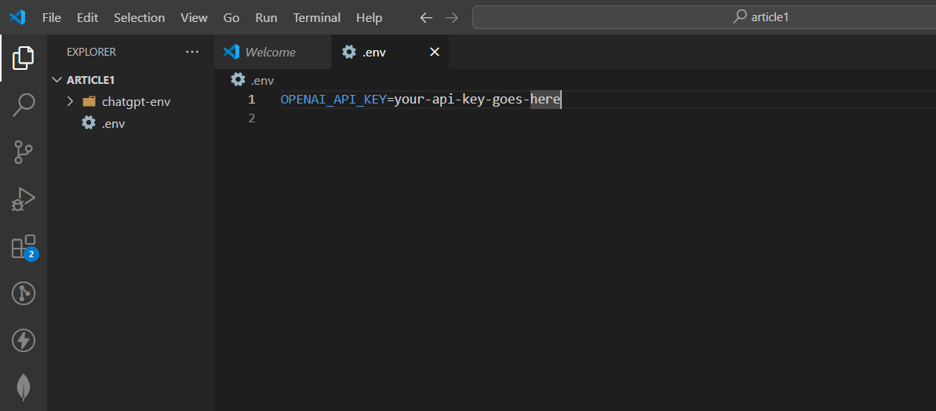
Task: Expand the chatgpt-env folder chevron
Action: [x=70, y=101]
